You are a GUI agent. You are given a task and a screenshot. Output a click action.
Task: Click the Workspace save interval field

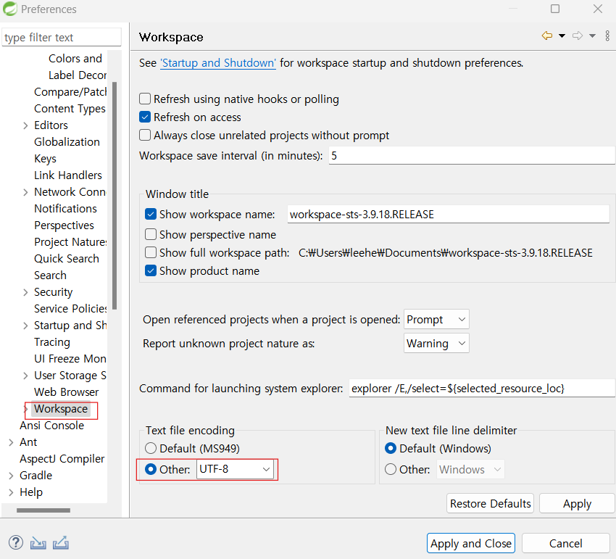pos(472,155)
